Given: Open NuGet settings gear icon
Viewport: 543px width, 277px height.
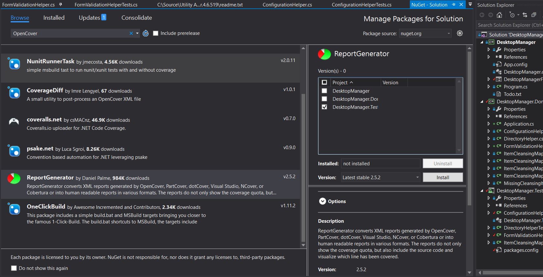Looking at the screenshot, I should (460, 33).
